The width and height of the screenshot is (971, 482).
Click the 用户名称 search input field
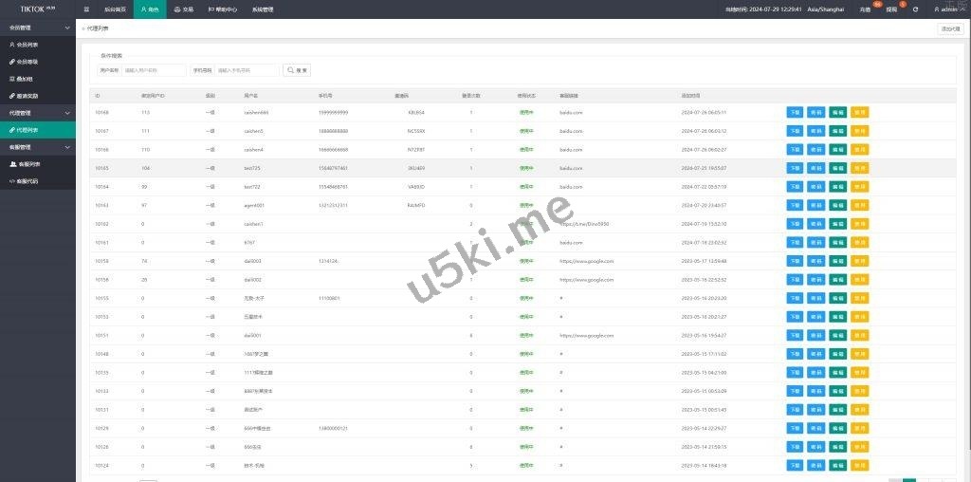tap(154, 70)
